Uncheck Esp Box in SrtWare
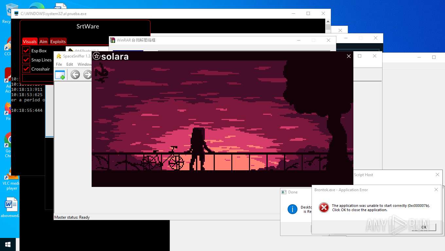 (x=26, y=51)
